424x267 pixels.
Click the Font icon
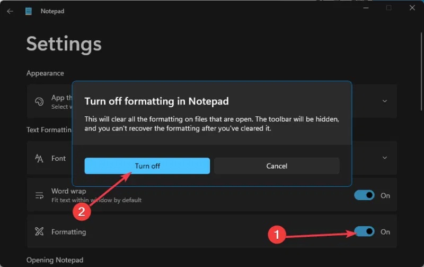(39, 158)
